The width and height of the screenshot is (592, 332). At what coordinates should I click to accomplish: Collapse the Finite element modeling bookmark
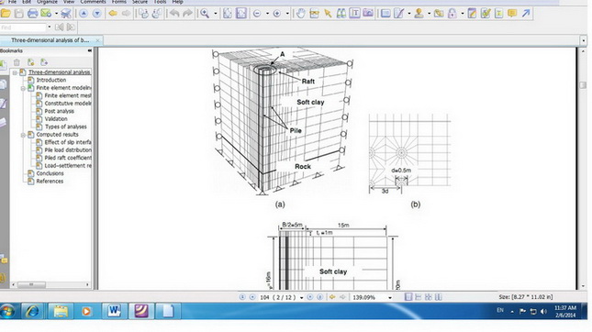(23, 88)
